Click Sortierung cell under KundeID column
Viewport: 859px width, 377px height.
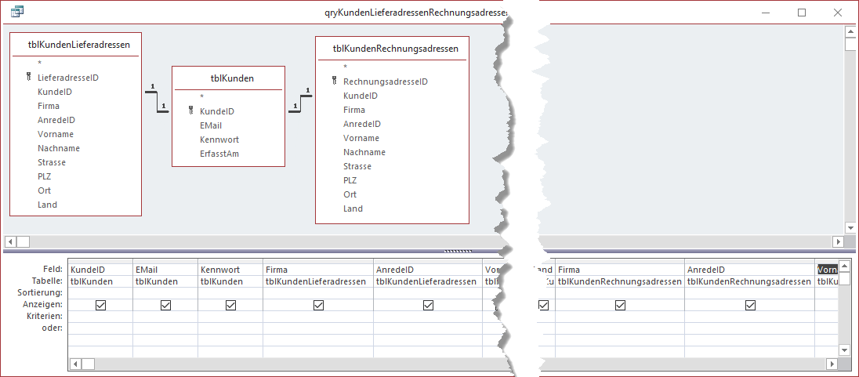(100, 293)
